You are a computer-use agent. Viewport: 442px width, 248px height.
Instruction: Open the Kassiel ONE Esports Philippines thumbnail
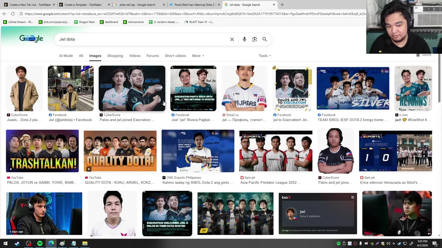[x=198, y=151]
